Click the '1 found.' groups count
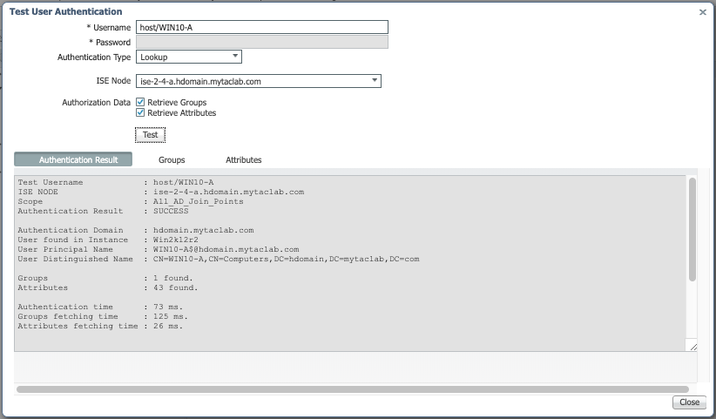Viewport: 716px width, 419px height. pos(173,278)
